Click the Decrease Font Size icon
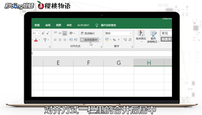 pos(48,33)
